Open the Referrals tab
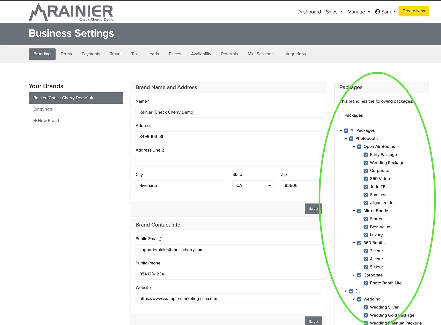441x325 pixels. 229,54
